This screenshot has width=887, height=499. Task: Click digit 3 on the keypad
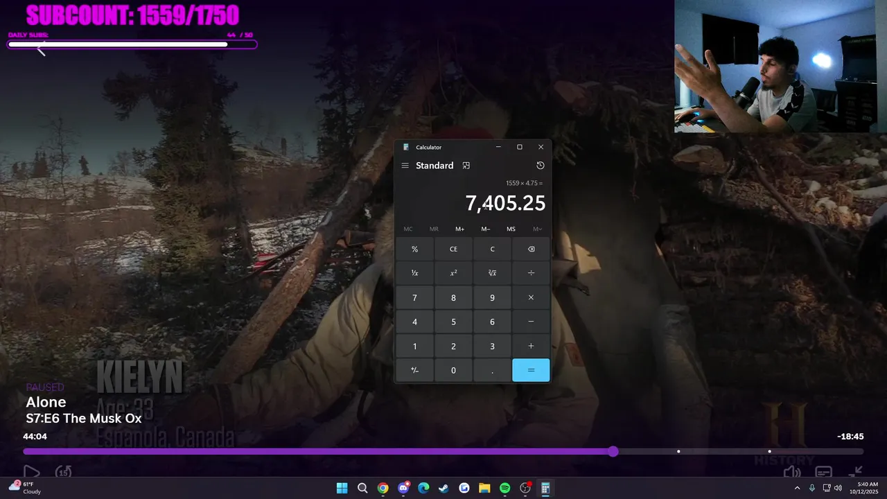tap(492, 346)
